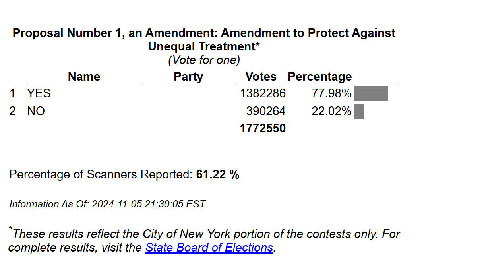The width and height of the screenshot is (484, 269).
Task: Click the (Vote for one) subtitle
Action: tap(204, 60)
